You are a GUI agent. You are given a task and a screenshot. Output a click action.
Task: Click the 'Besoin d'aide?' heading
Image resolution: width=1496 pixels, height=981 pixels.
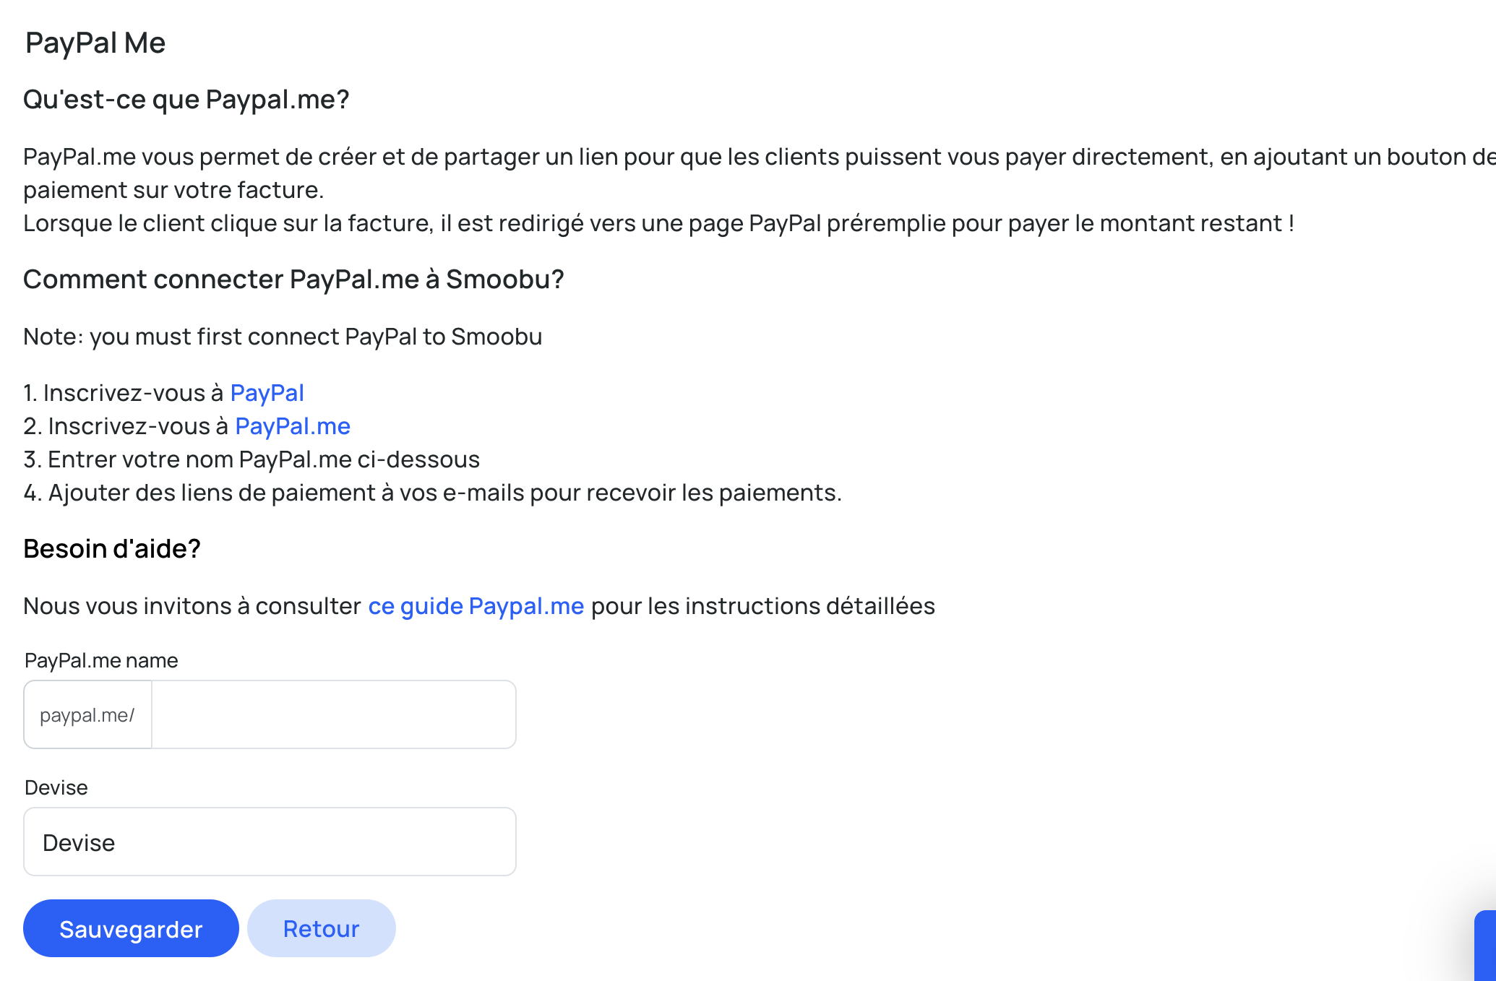click(111, 549)
